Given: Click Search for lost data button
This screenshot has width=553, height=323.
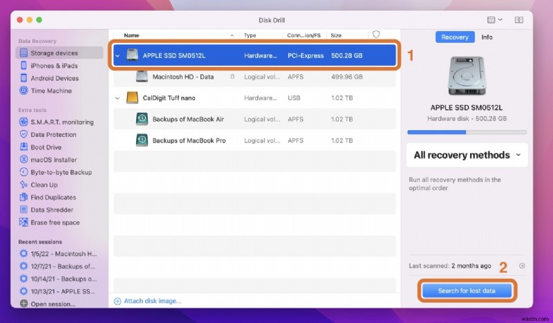Looking at the screenshot, I should coord(467,290).
